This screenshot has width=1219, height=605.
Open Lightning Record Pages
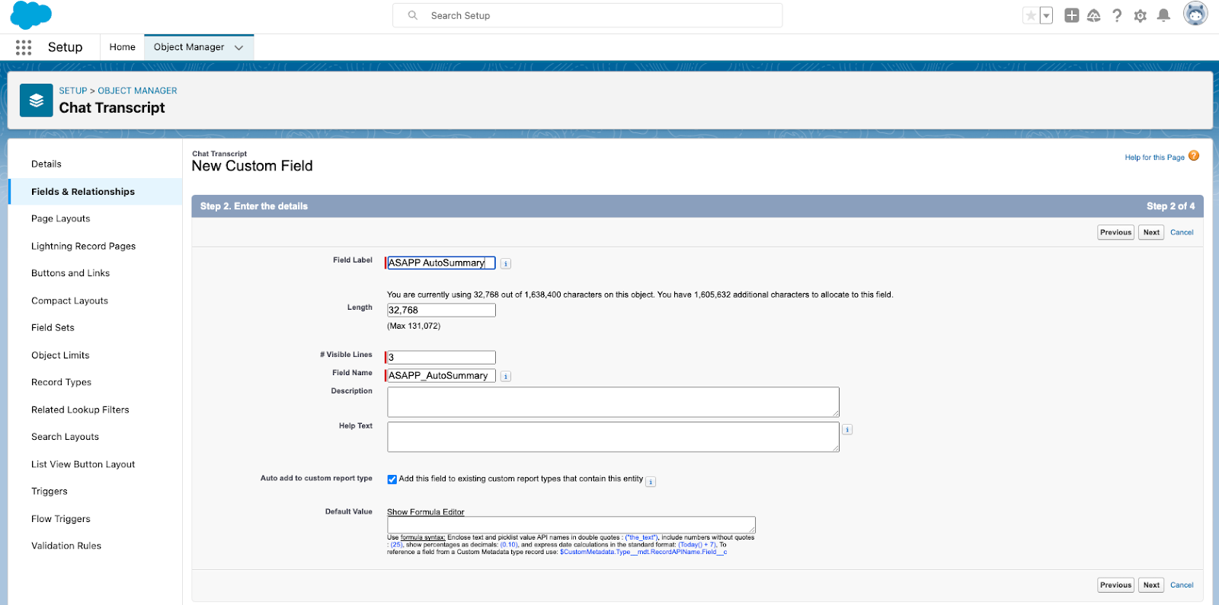pos(84,247)
